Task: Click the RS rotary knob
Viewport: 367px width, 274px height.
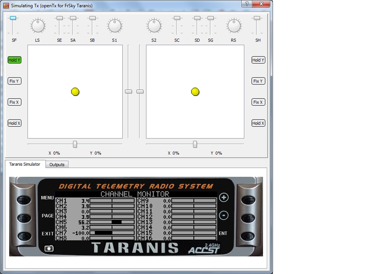Action: click(234, 26)
